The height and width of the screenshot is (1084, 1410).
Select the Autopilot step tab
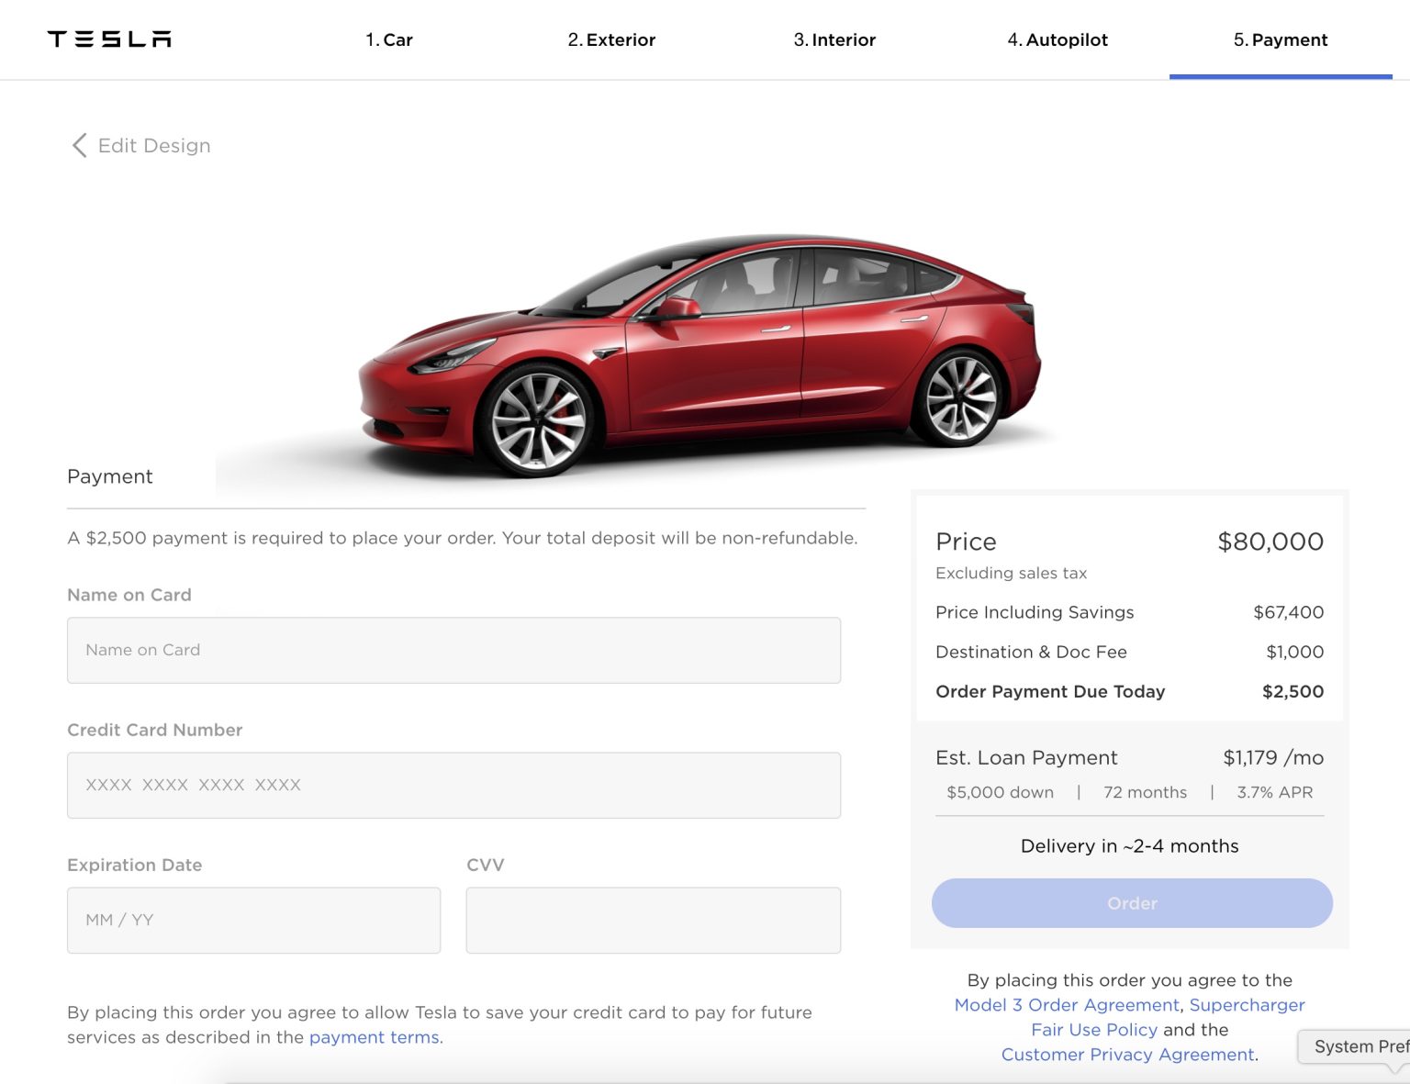[x=1057, y=39]
